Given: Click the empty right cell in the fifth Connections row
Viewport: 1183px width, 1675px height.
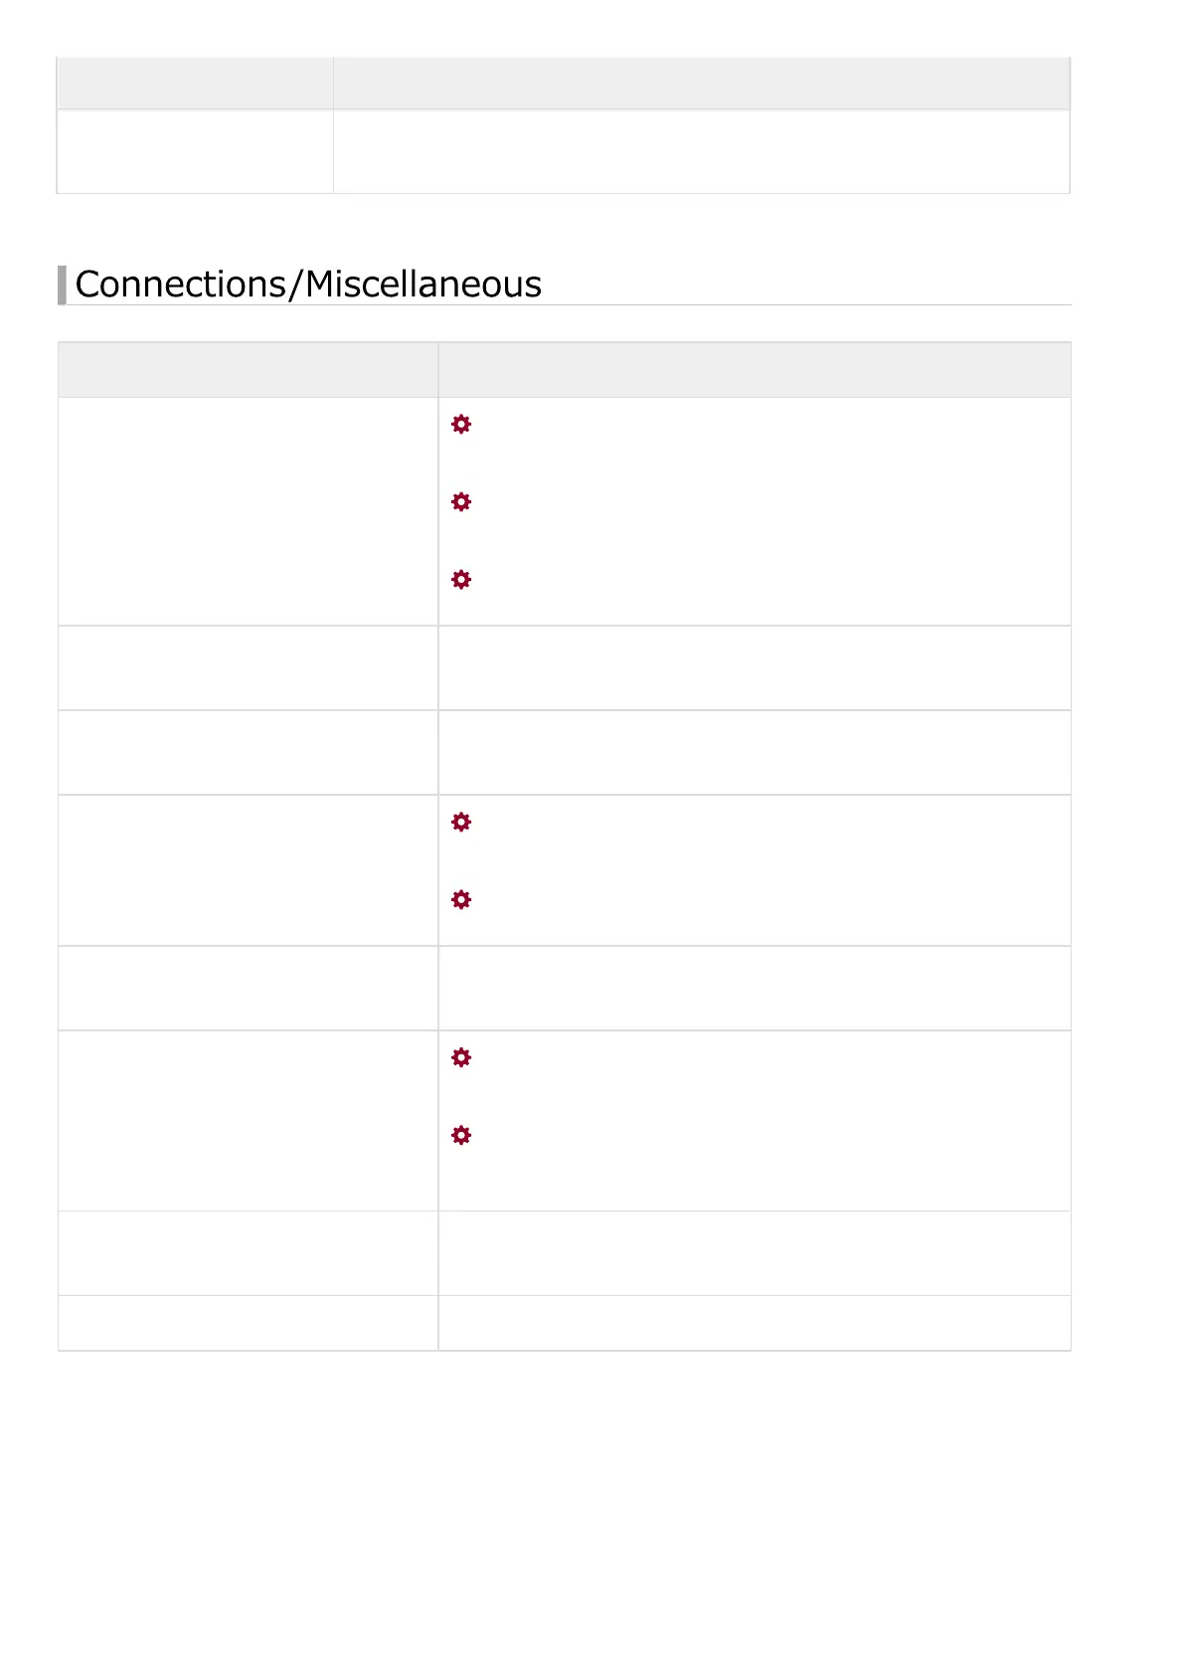Looking at the screenshot, I should point(754,988).
